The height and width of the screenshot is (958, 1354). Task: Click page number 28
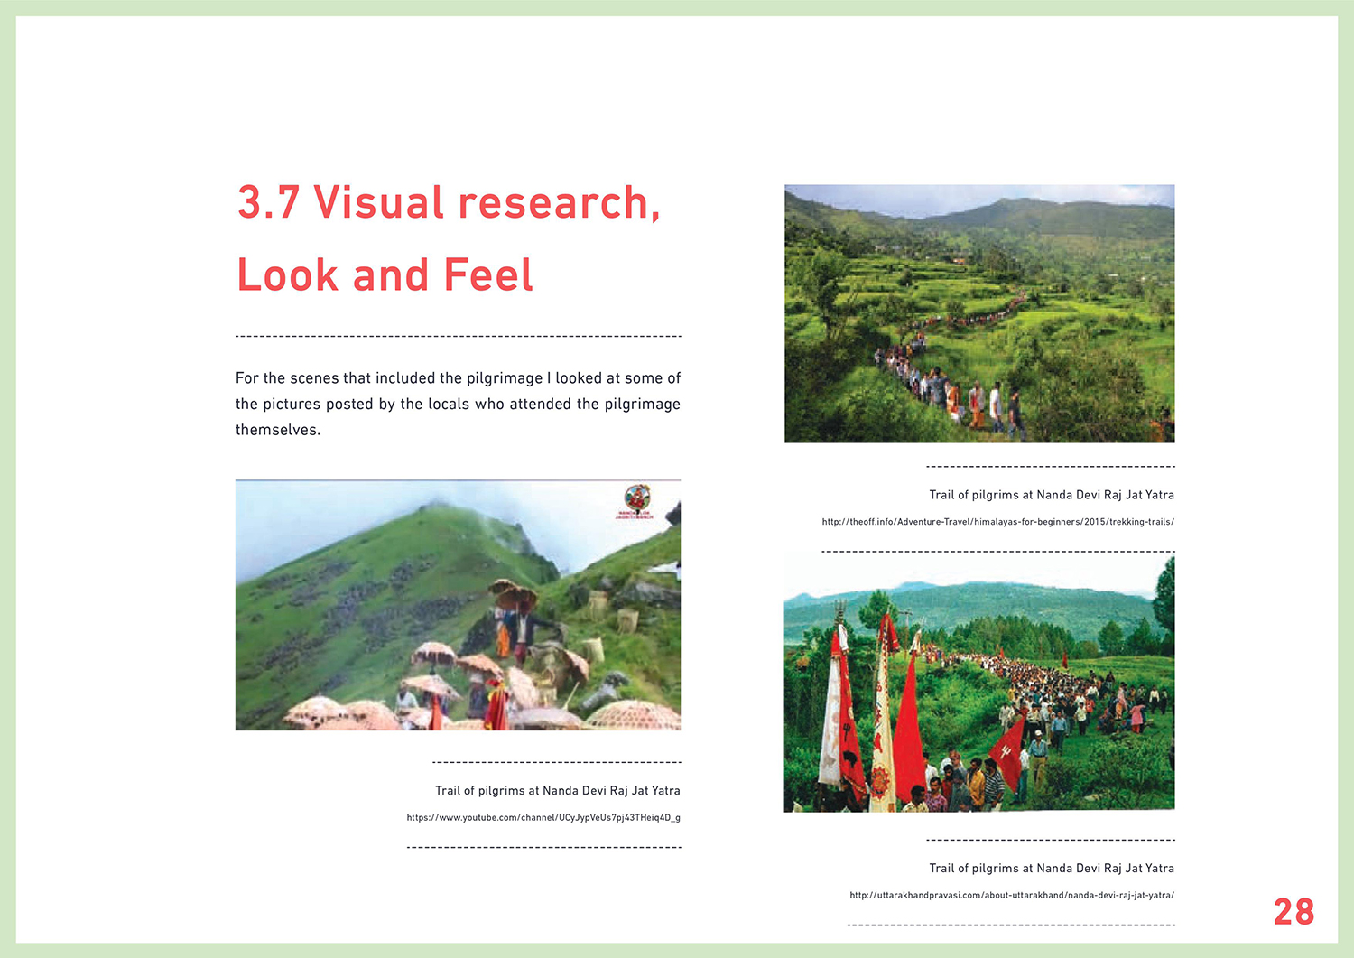pos(1294,912)
